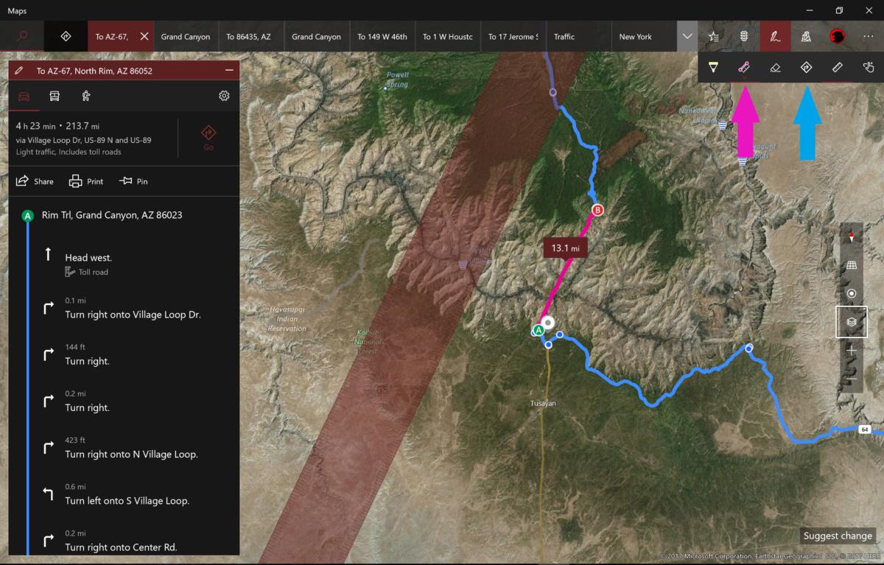Print the directions
Viewport: 884px width, 565px height.
(x=86, y=181)
